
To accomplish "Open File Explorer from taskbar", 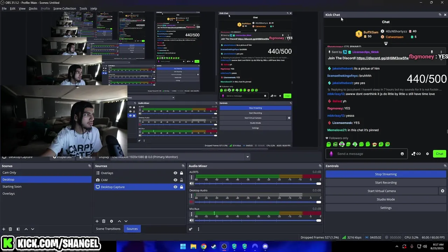I will (193, 246).
